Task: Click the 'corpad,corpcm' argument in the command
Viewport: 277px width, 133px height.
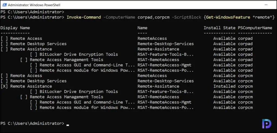Action: tap(154, 17)
